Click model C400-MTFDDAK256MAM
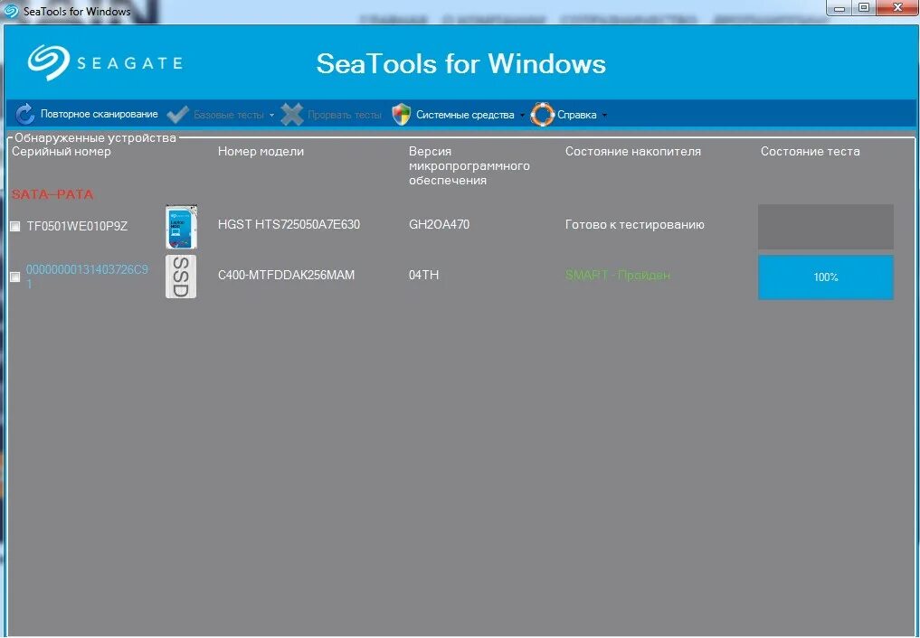This screenshot has width=920, height=638. [x=287, y=275]
